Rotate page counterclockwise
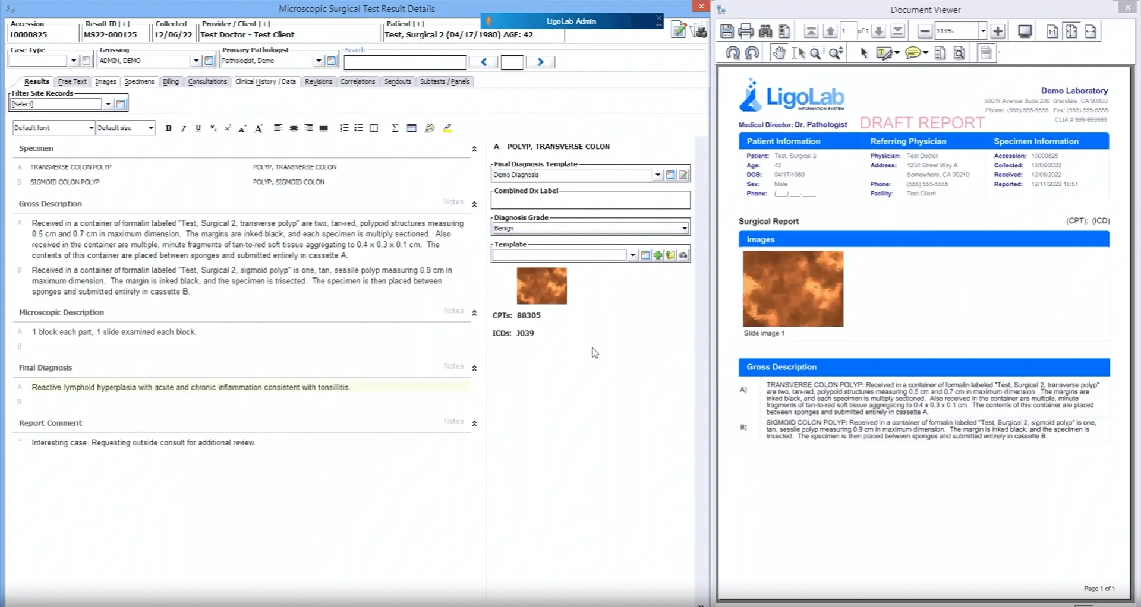The height and width of the screenshot is (607, 1141). point(752,53)
